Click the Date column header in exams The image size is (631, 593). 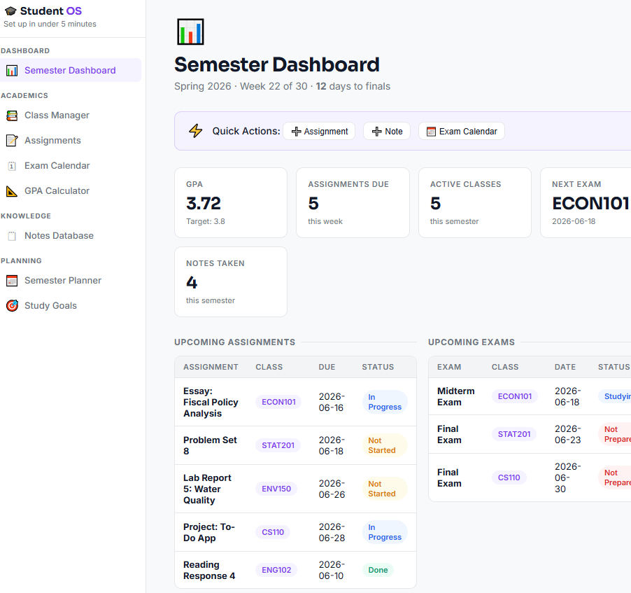tap(565, 368)
